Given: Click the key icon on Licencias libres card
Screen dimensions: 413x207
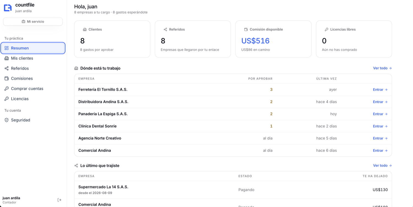Looking at the screenshot, I should click(327, 29).
